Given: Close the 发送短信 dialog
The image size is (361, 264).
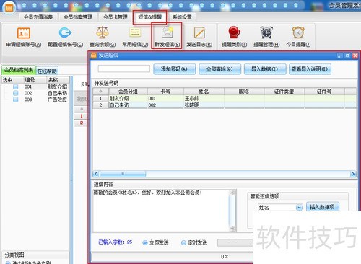Looking at the screenshot, I should 355,56.
